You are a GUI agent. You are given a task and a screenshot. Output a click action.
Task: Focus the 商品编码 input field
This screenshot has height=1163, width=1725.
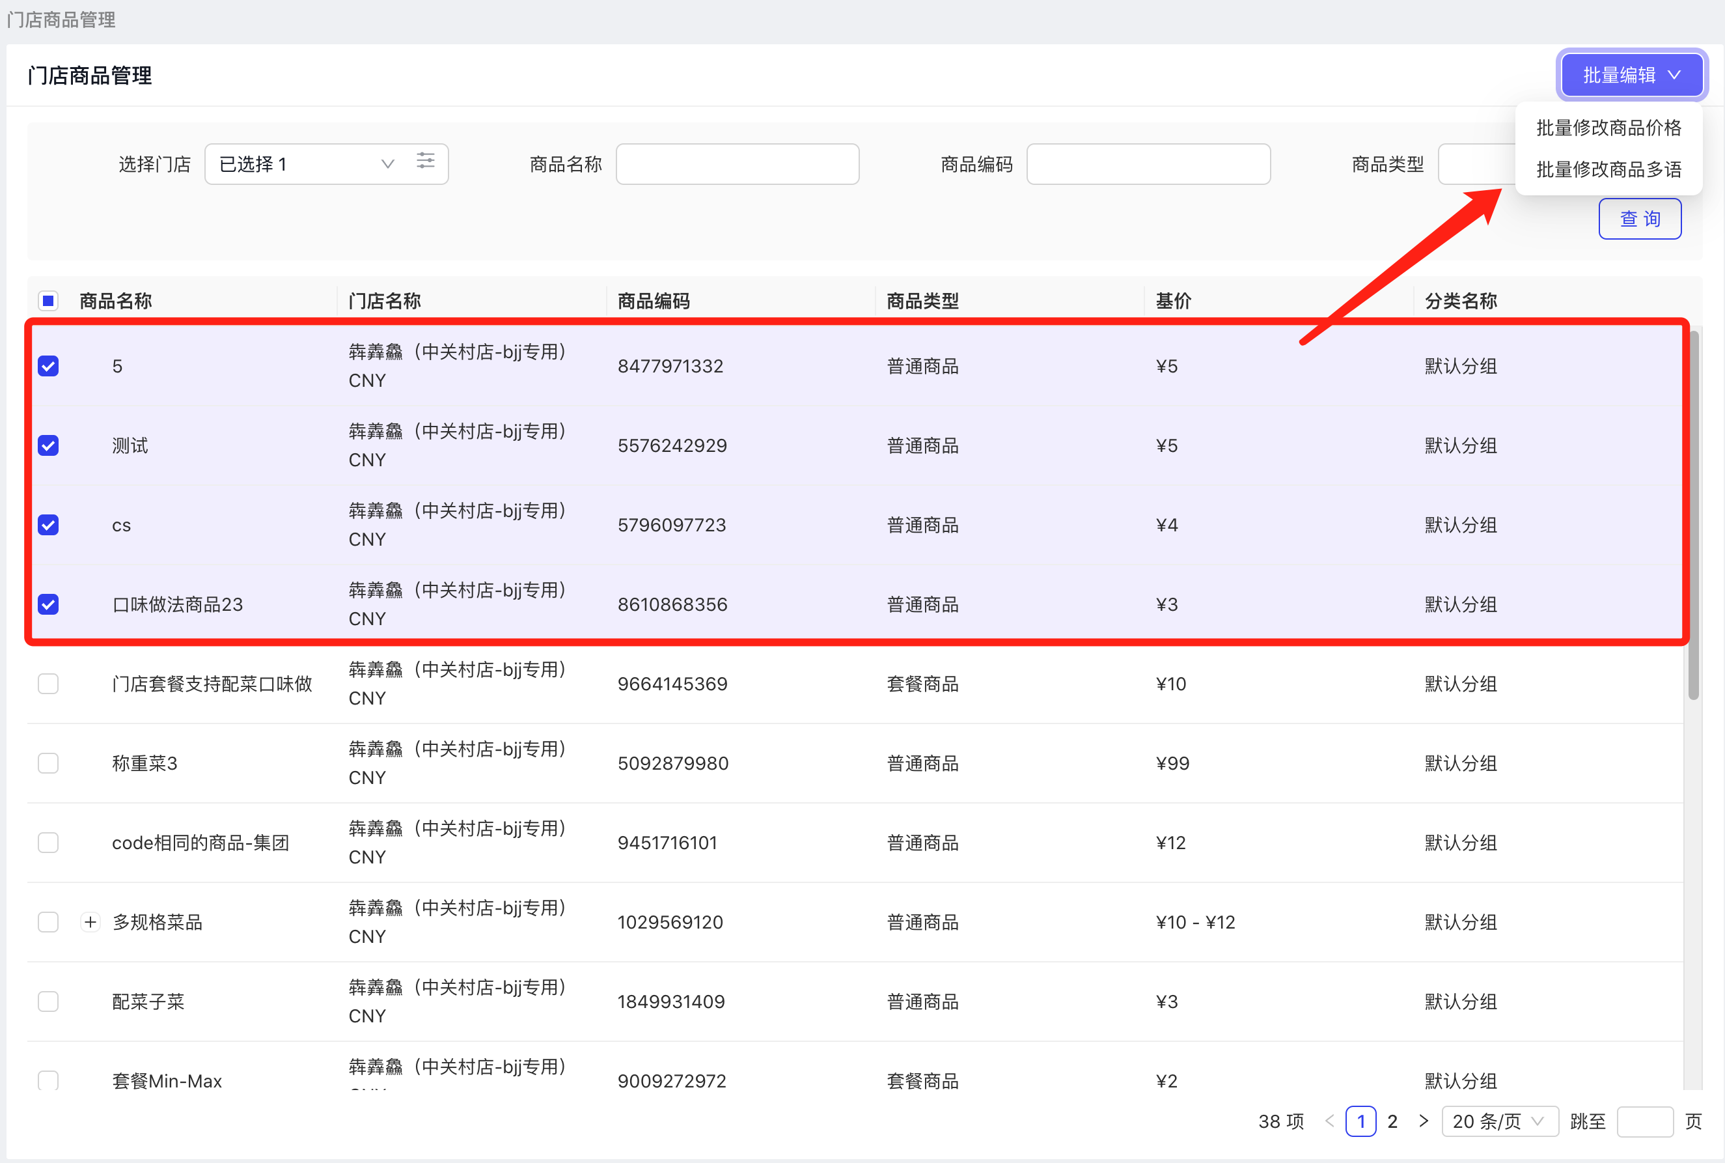tap(1148, 164)
